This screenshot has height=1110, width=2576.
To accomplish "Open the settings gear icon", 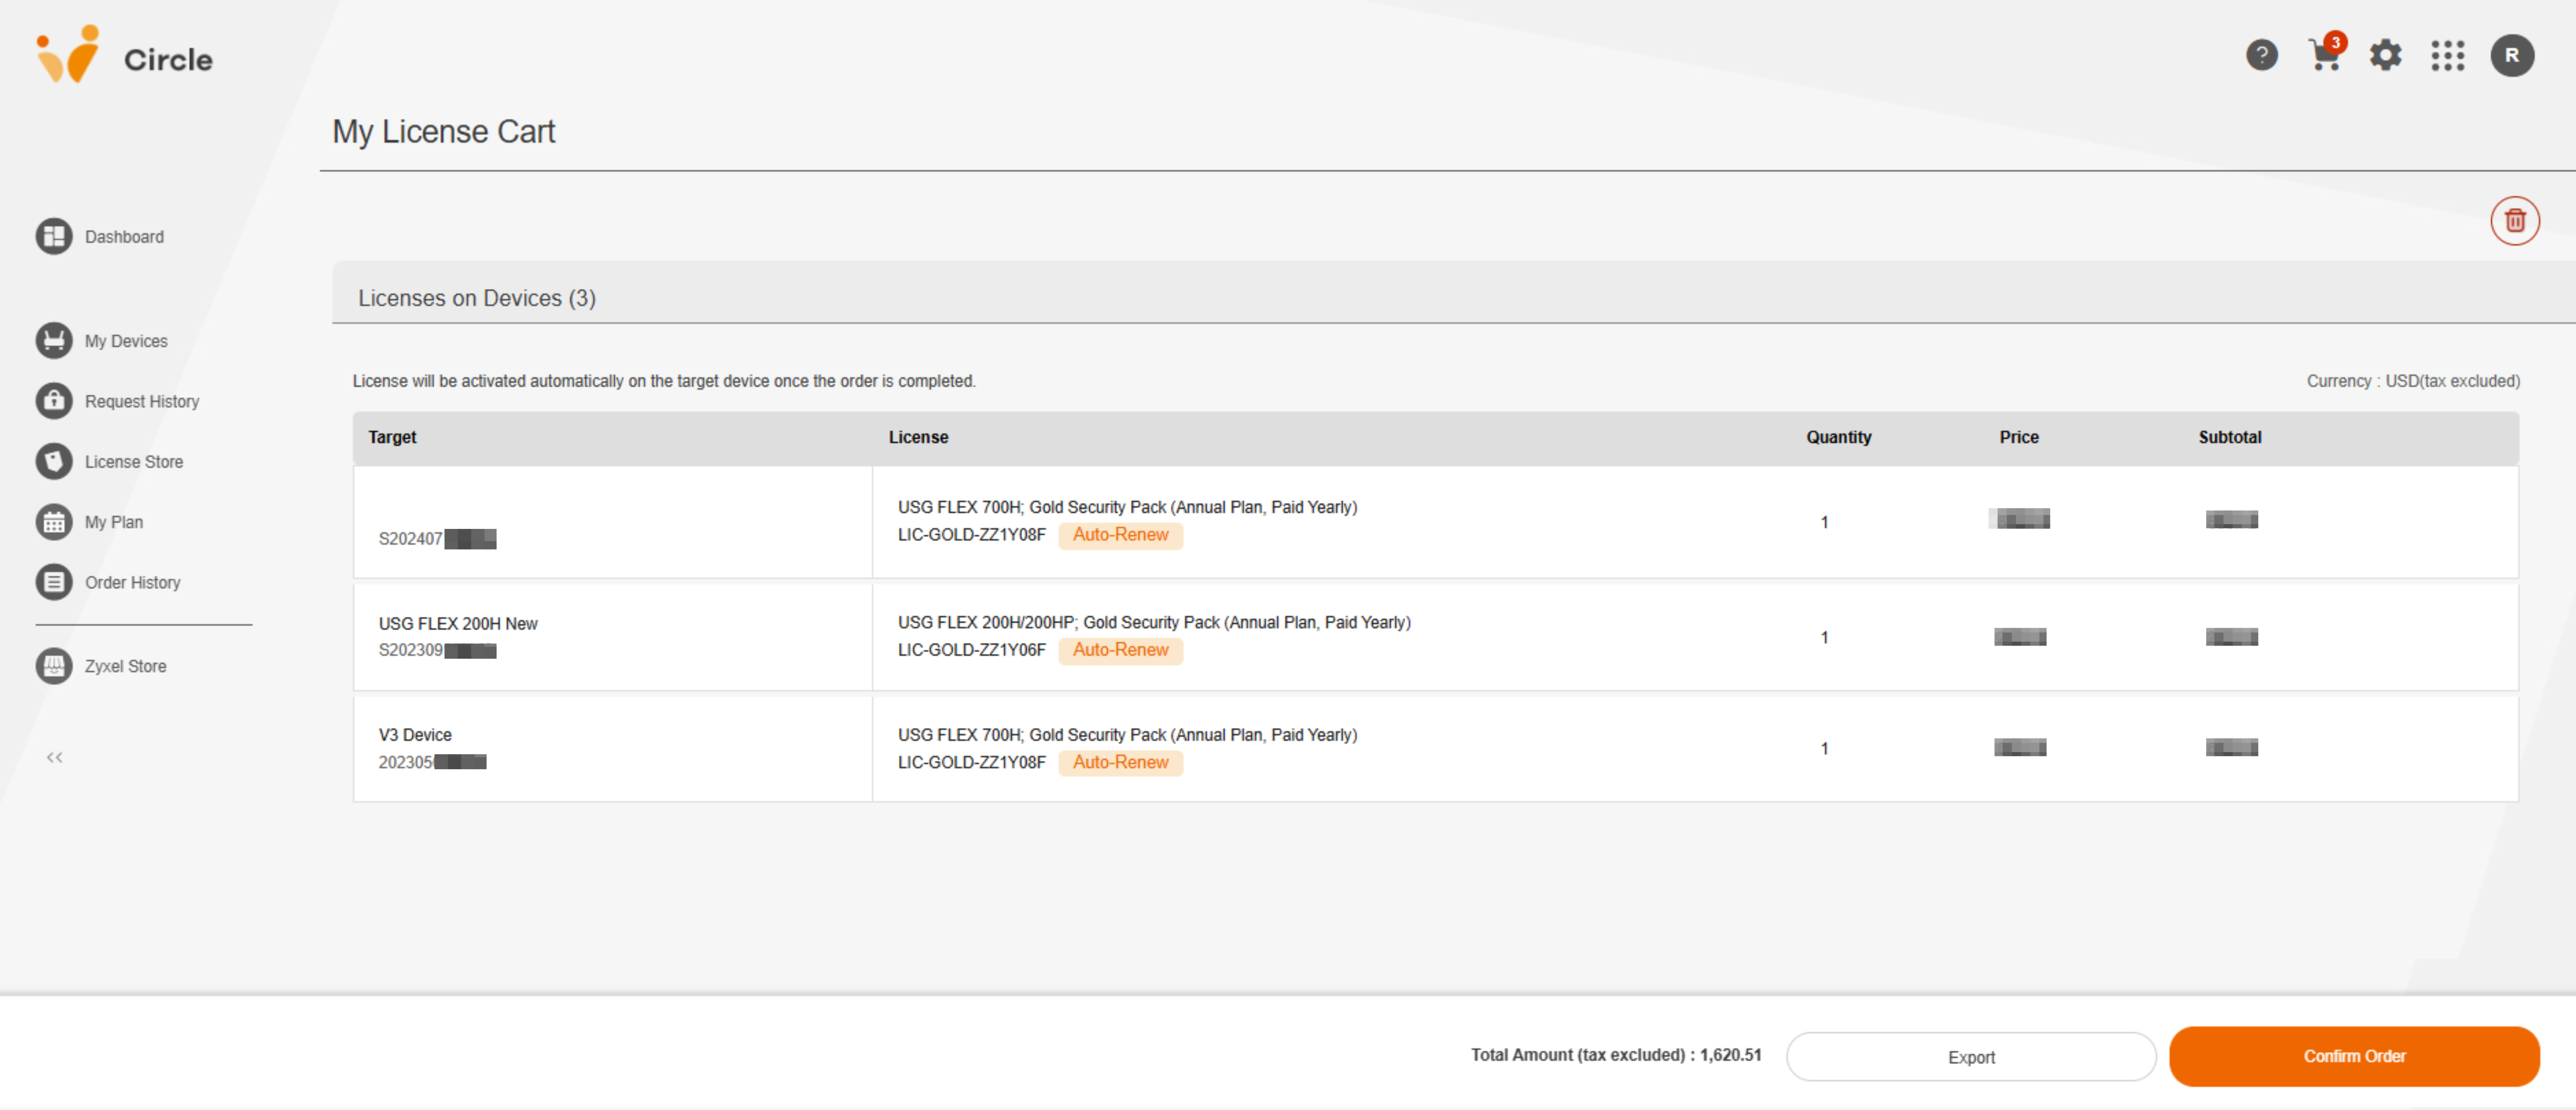I will (2386, 55).
